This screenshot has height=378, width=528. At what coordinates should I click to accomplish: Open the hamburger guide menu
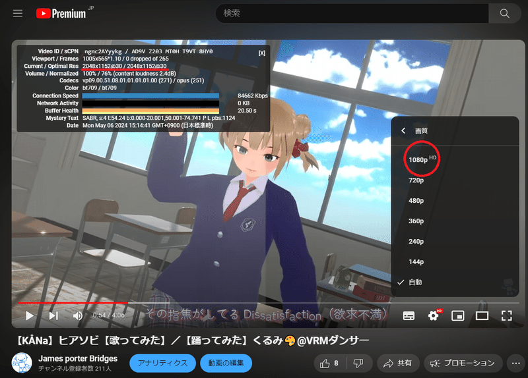[x=18, y=13]
